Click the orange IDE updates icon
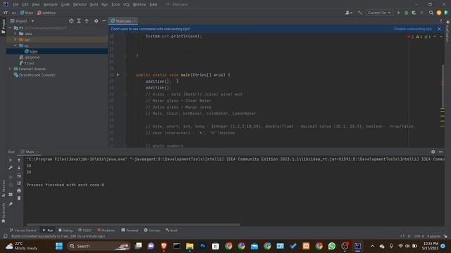451x253 pixels. tap(438, 13)
